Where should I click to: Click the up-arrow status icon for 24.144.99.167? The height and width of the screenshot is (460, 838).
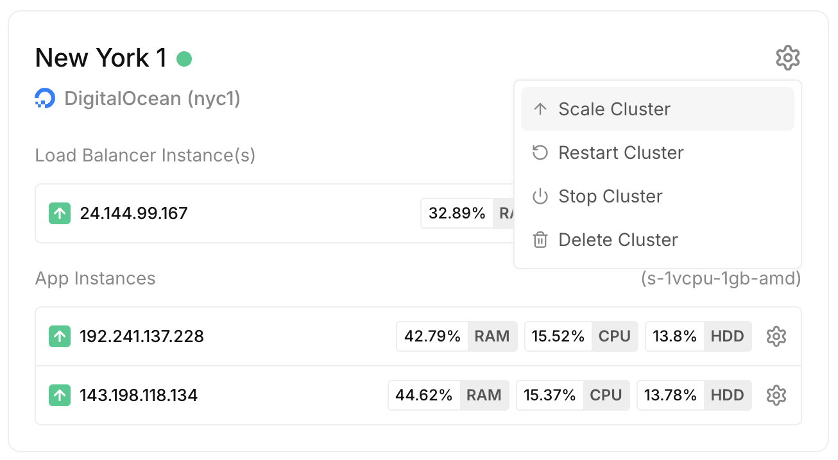[x=60, y=213]
